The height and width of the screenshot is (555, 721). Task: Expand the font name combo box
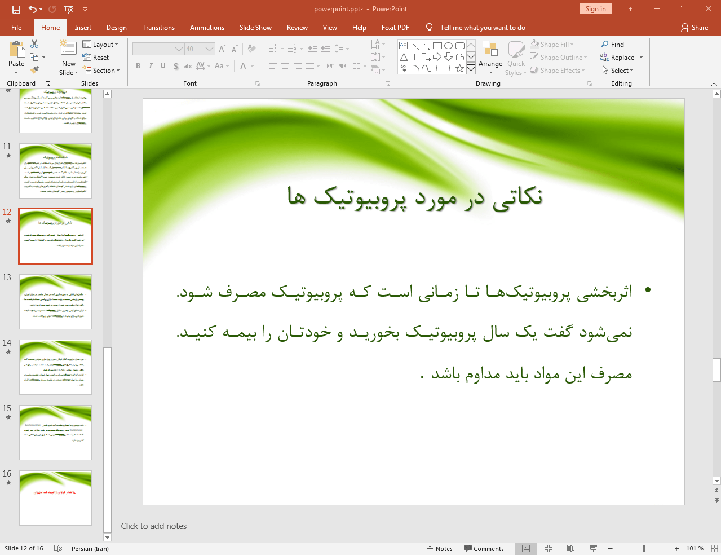click(179, 49)
